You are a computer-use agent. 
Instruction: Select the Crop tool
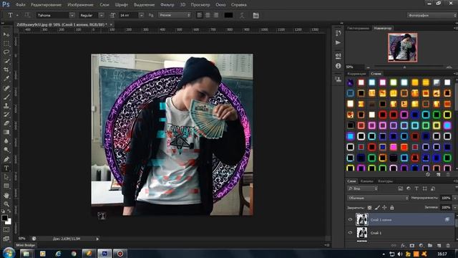click(6, 70)
